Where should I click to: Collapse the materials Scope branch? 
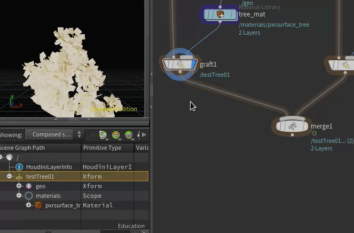pos(19,196)
